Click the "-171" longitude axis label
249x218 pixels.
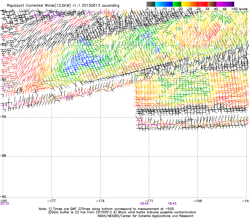pyautogui.click(x=149, y=201)
